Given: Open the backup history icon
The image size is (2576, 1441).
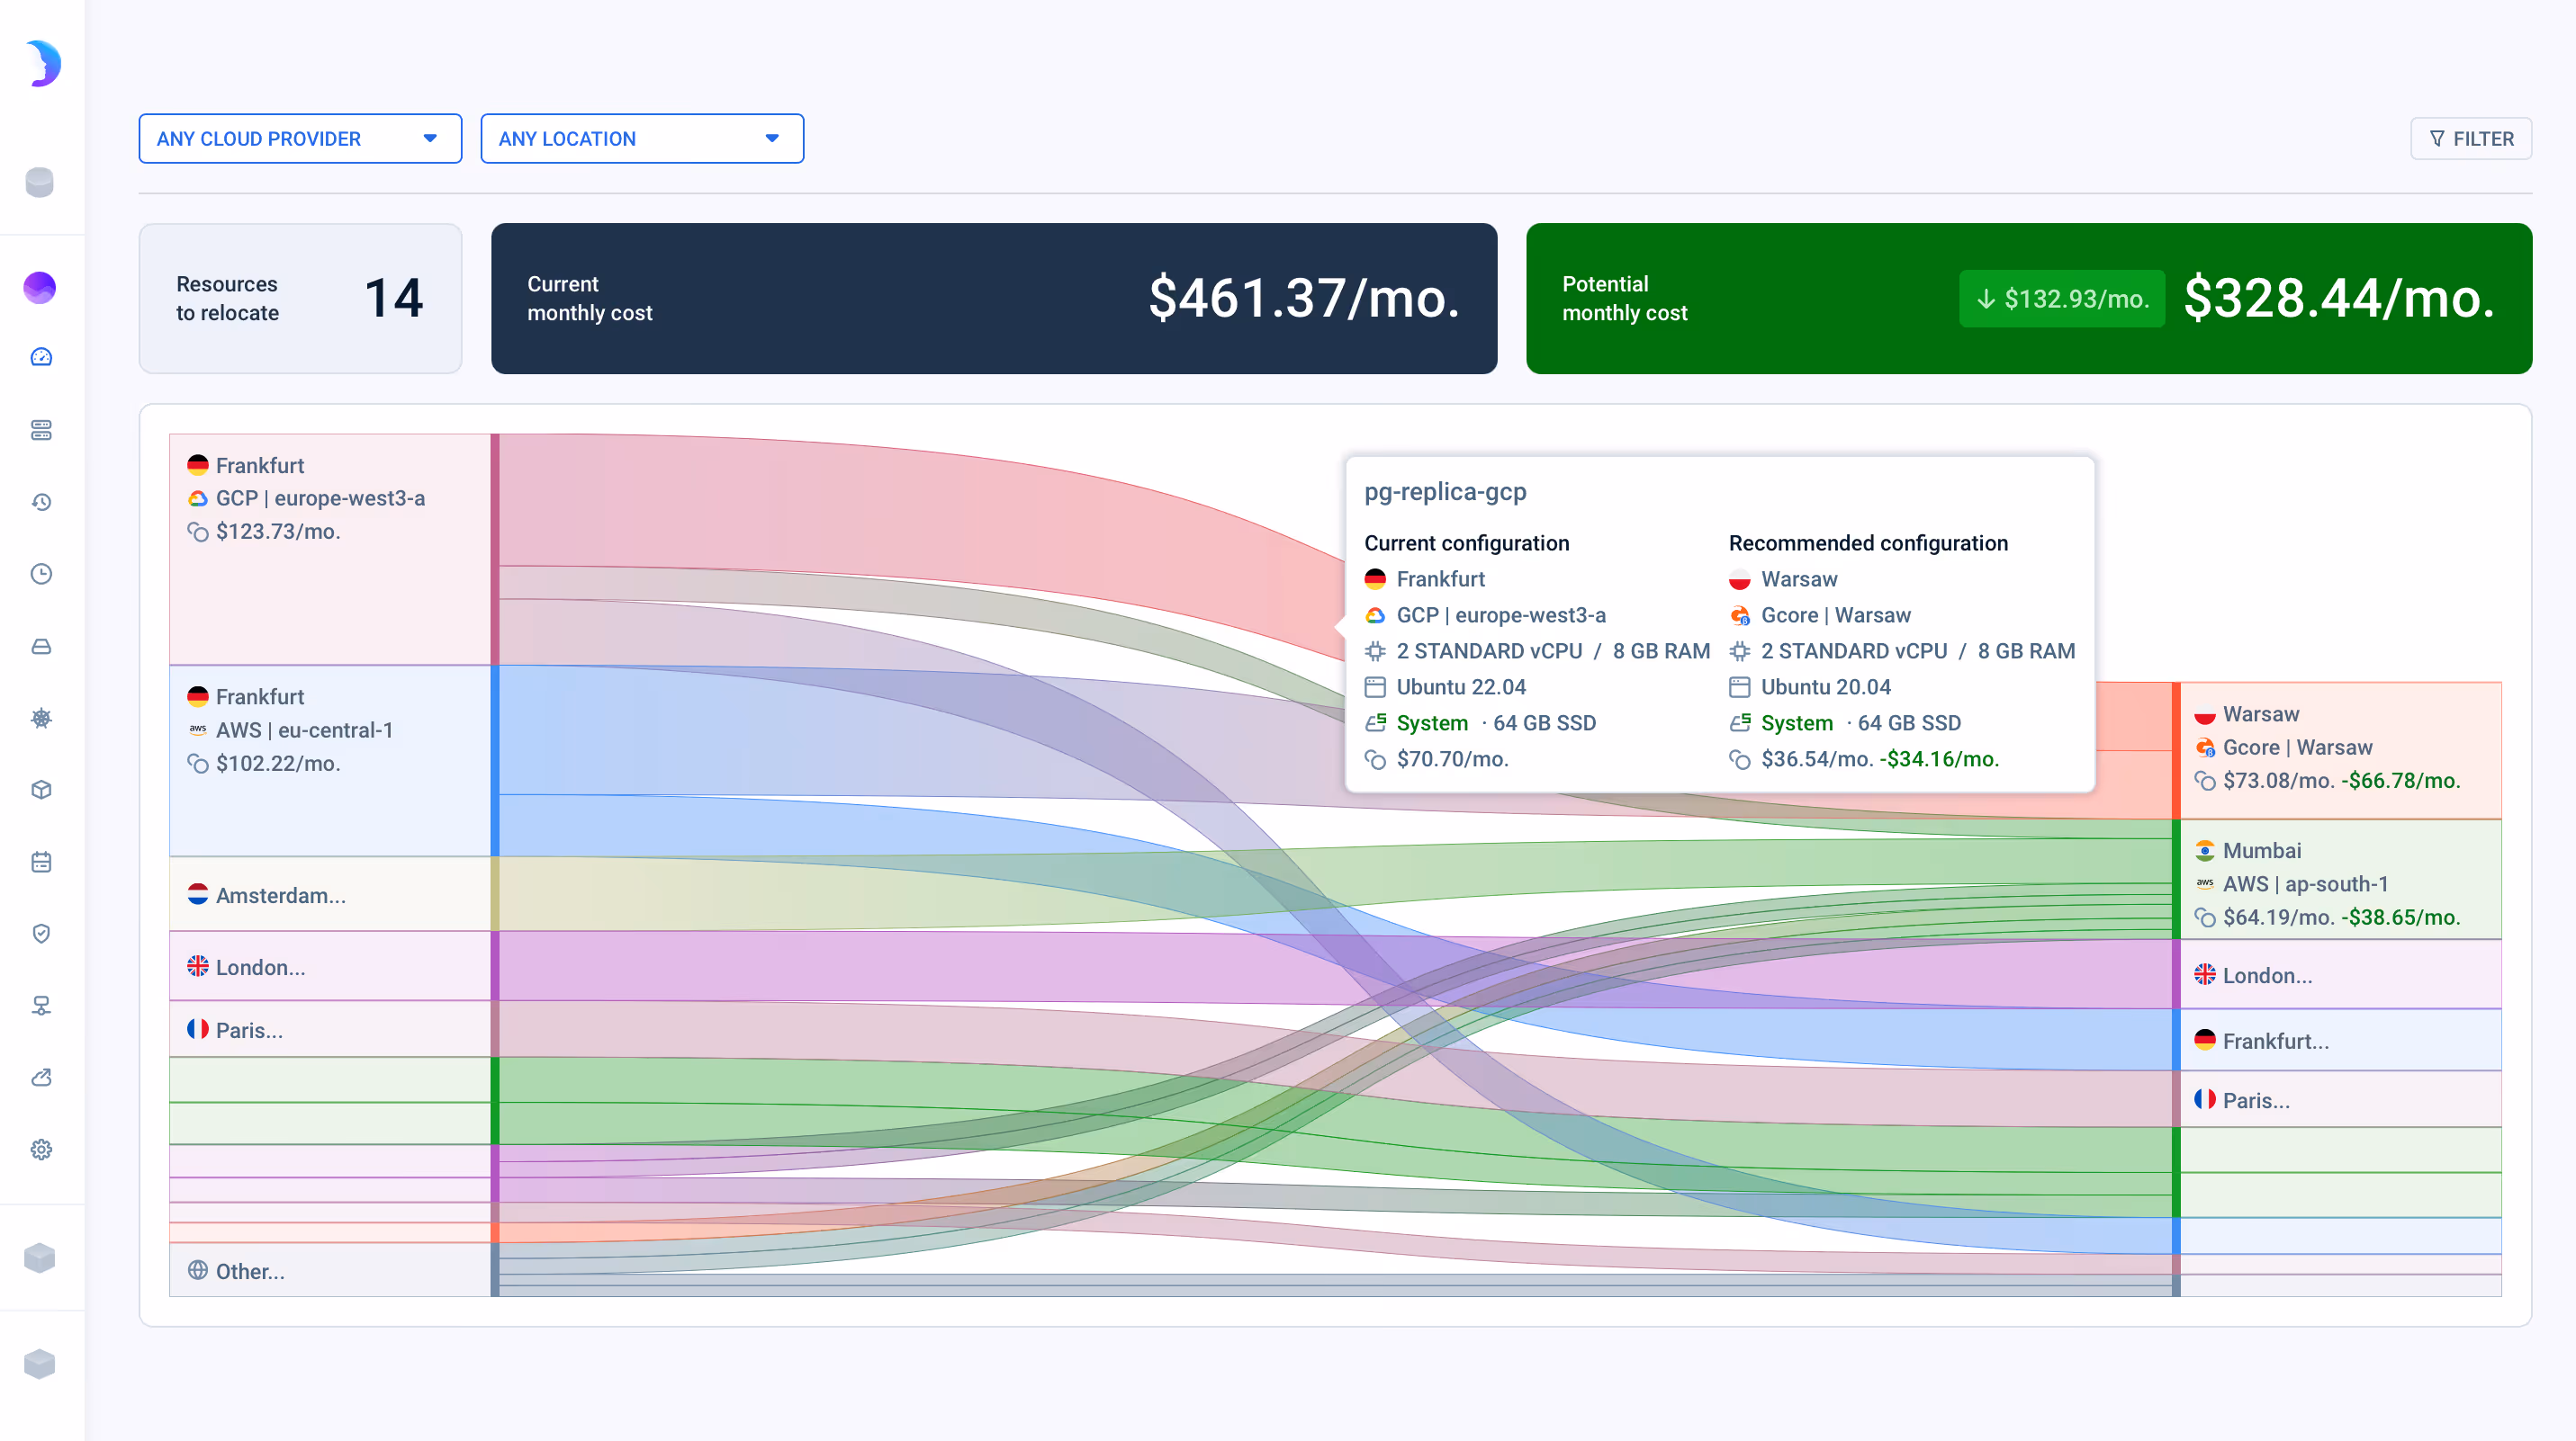Looking at the screenshot, I should coord(41,502).
